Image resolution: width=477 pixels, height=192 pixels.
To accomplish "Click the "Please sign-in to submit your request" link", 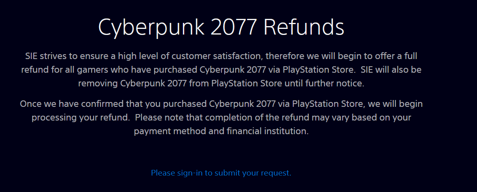I will 221,173.
